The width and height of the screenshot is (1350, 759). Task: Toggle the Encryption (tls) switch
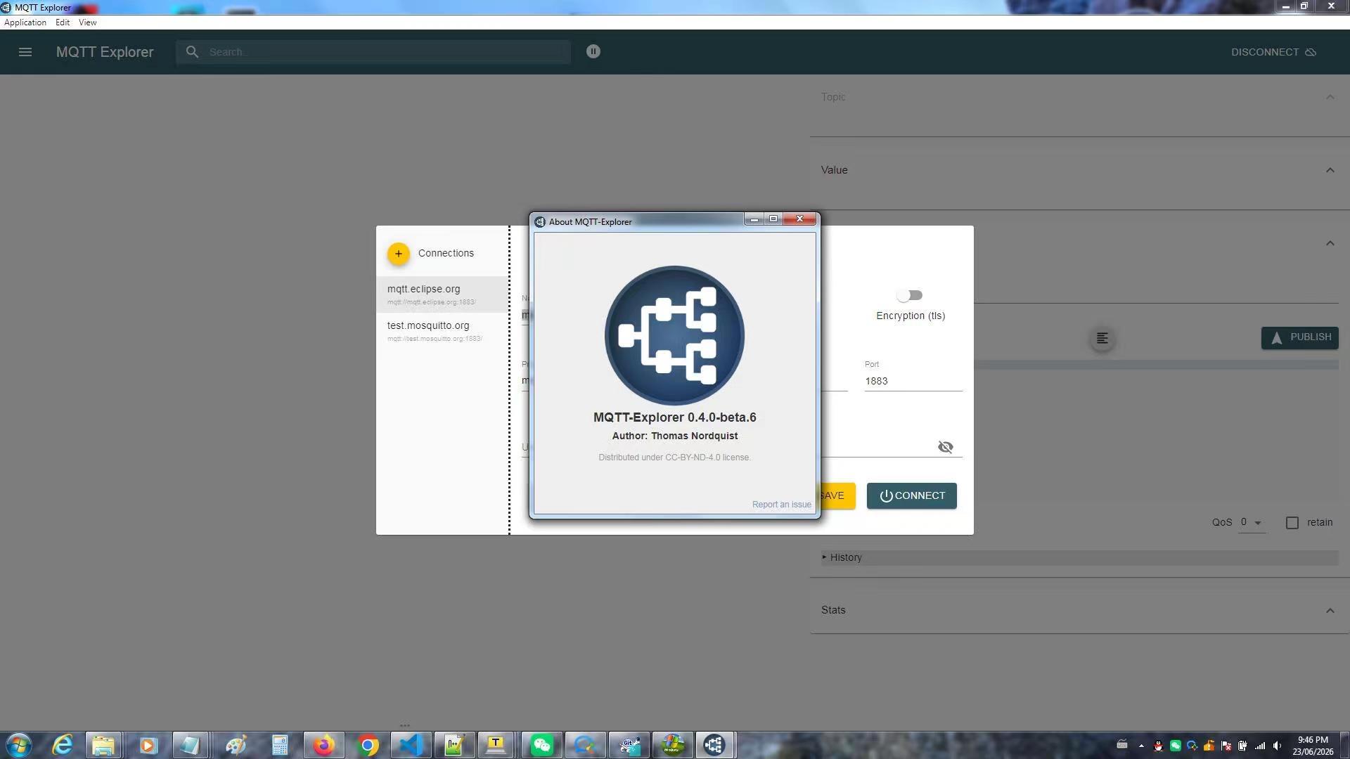click(910, 296)
